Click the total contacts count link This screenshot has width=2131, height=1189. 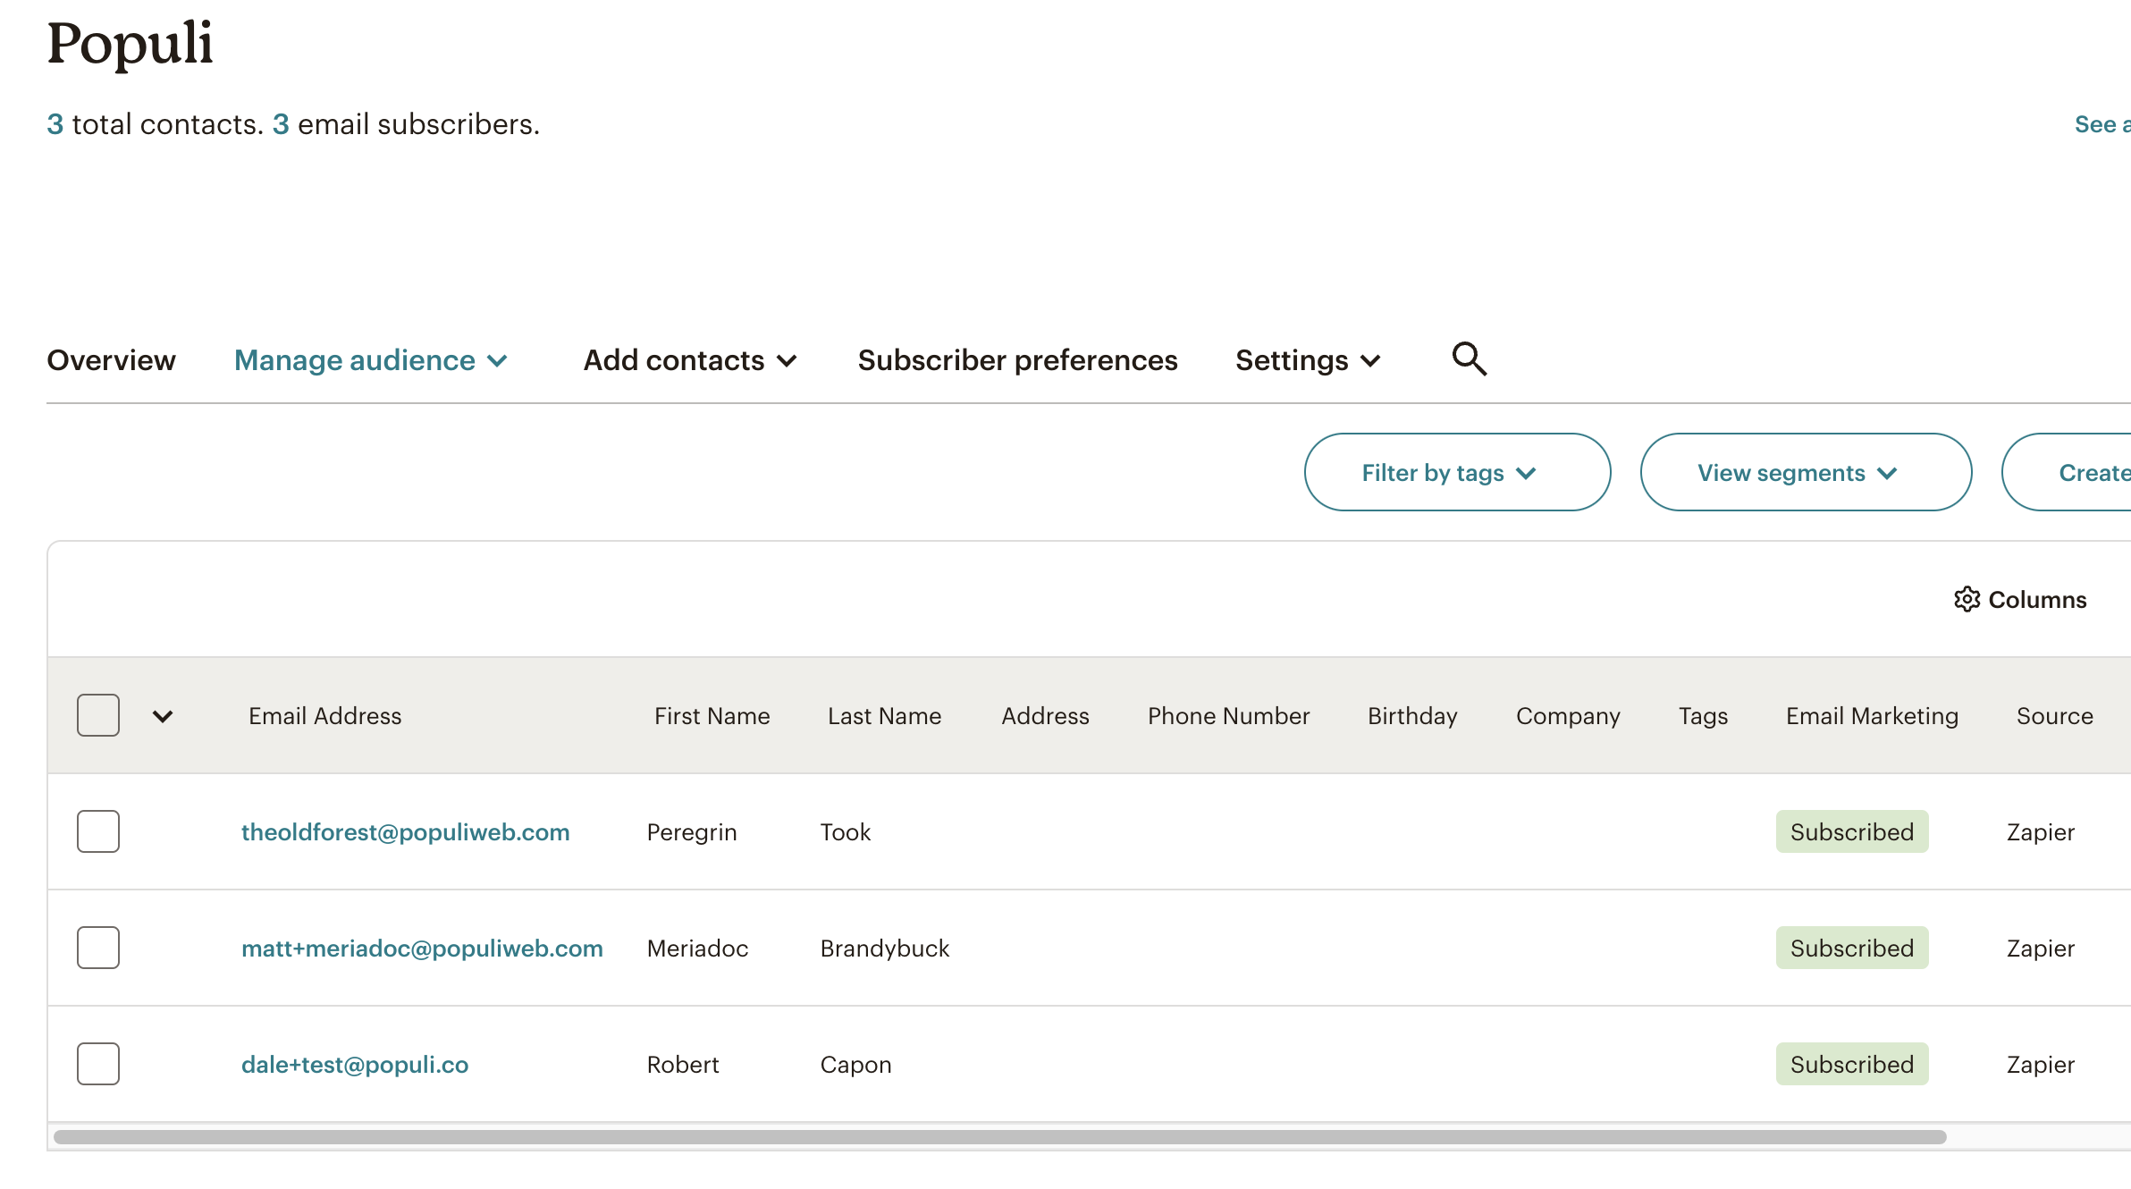(55, 124)
